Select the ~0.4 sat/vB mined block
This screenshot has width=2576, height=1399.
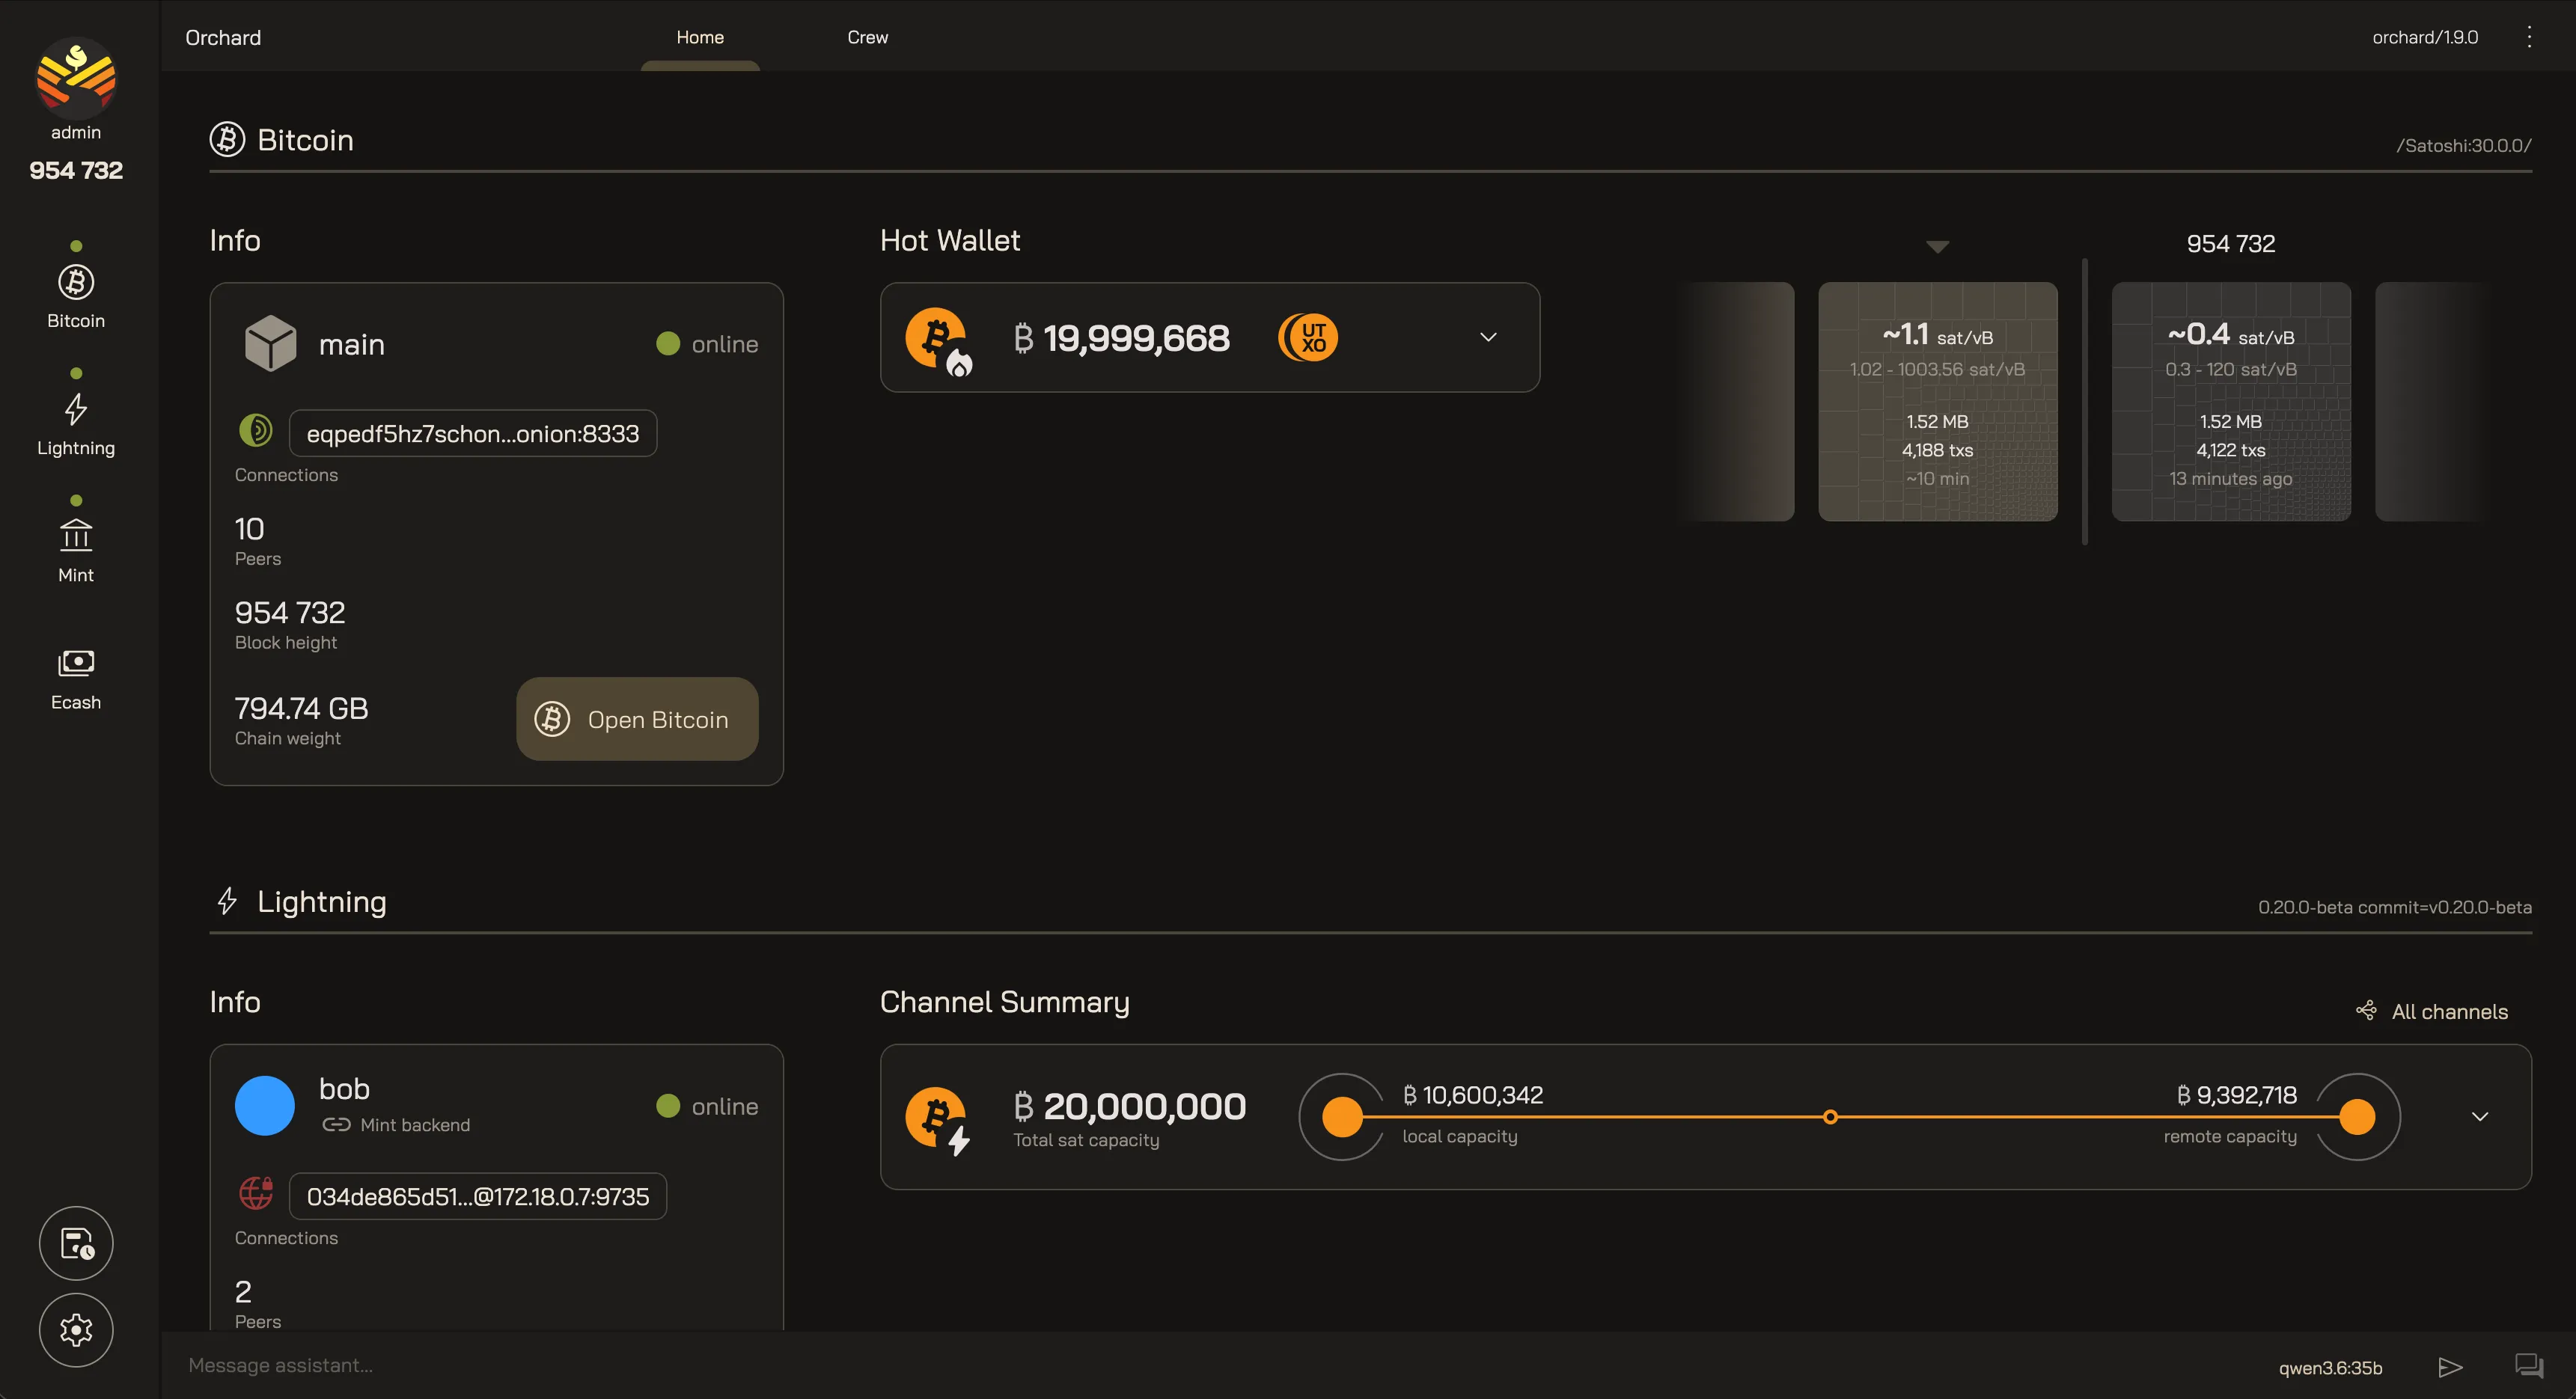pos(2231,401)
